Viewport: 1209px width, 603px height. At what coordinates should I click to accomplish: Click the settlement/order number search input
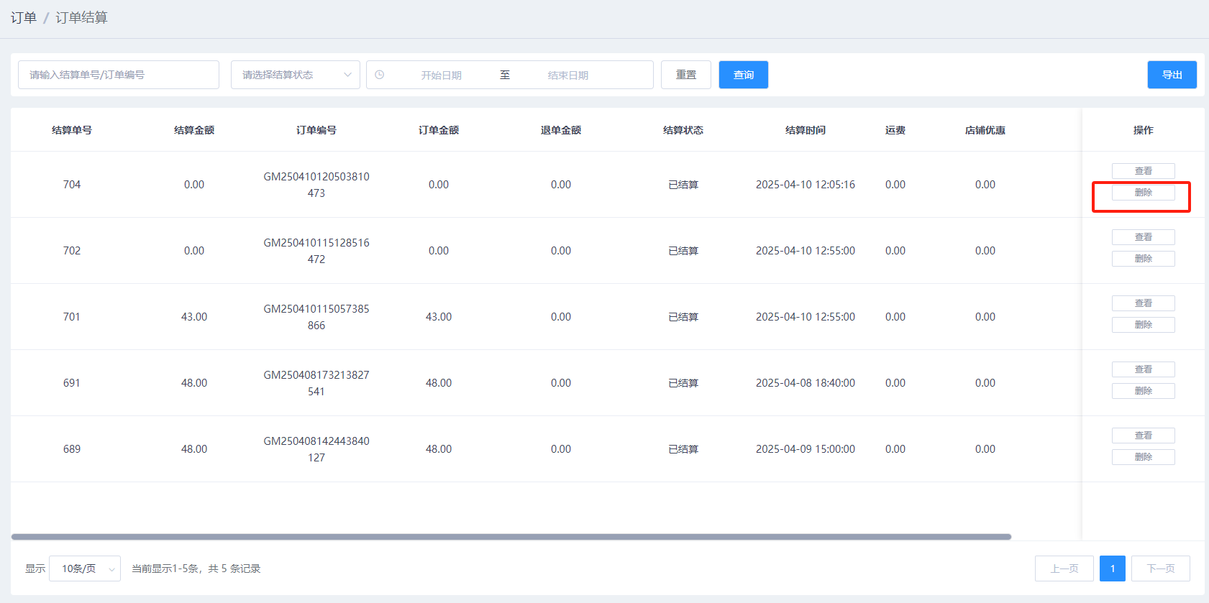[119, 75]
